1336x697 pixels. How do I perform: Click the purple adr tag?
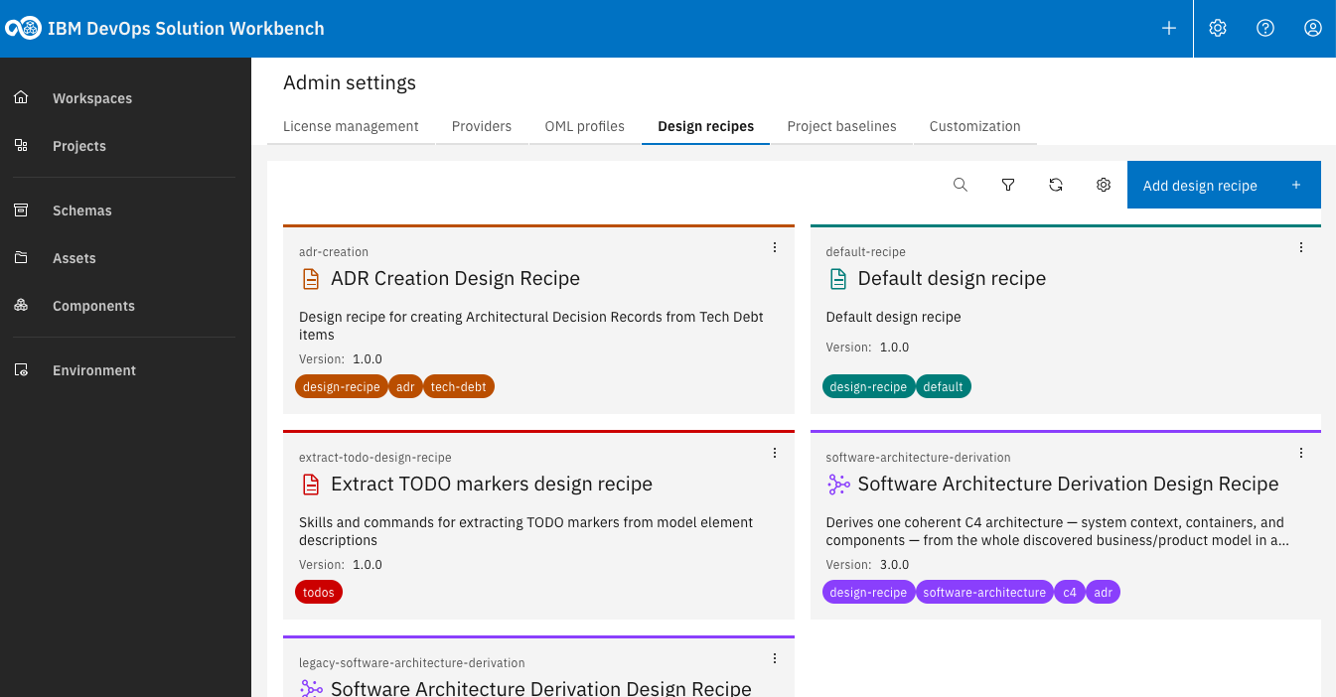[x=1103, y=593]
